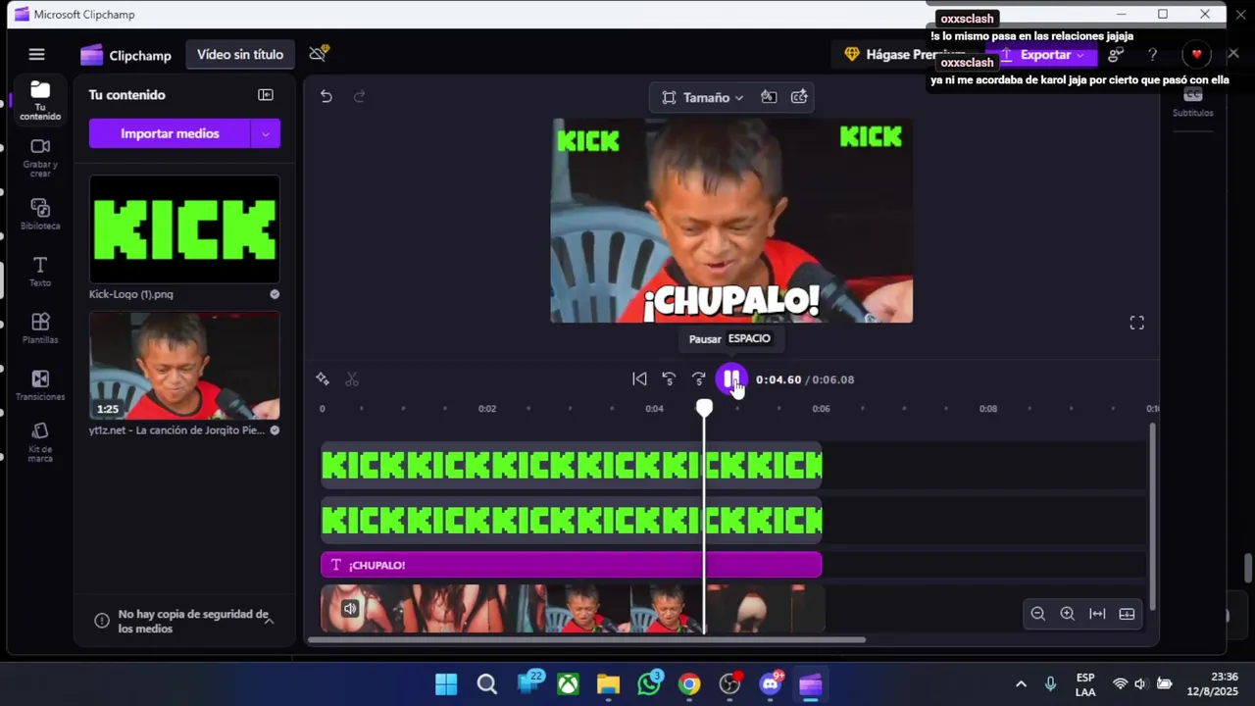The width and height of the screenshot is (1255, 706).
Task: Click the Exportar button
Action: (1040, 55)
